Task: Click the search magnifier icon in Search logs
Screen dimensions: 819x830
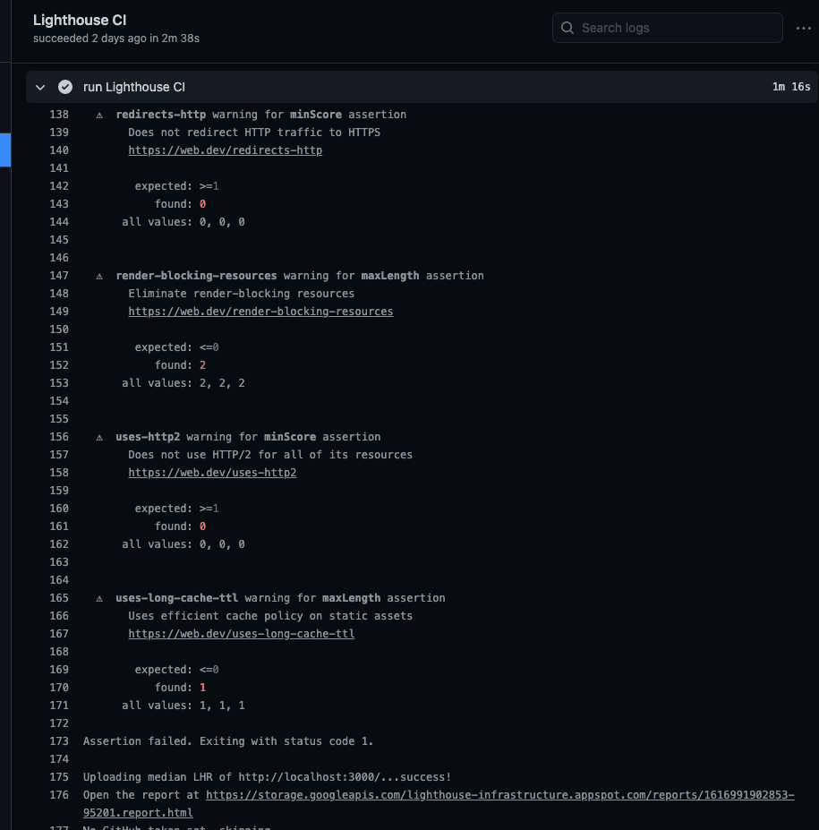Action: (x=567, y=28)
